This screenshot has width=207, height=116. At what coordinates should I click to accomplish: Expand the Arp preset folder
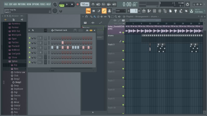16,65
